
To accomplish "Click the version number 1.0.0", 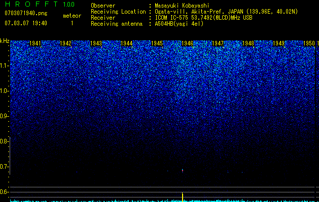I will point(69,4).
